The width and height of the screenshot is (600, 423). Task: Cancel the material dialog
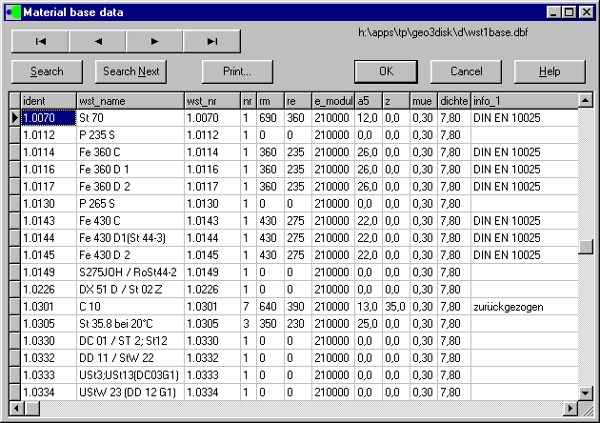[466, 71]
